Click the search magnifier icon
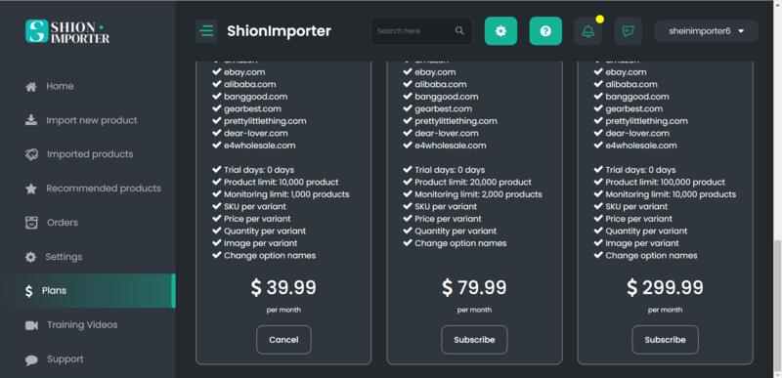The image size is (782, 378). (459, 31)
